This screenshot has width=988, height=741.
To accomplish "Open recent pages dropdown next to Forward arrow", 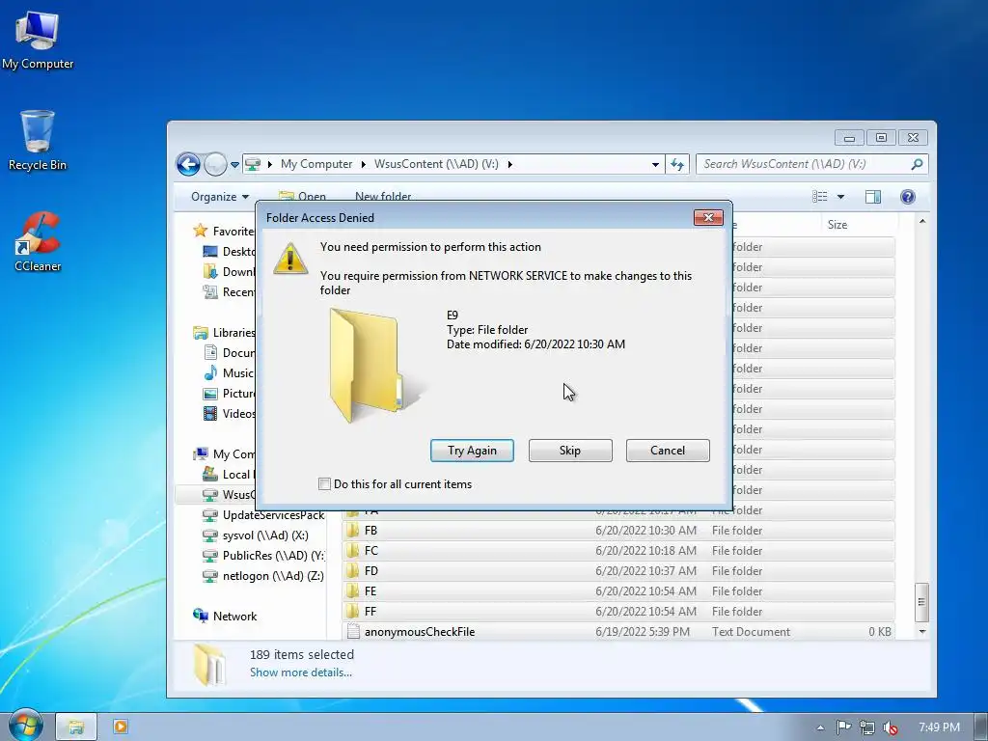I will pyautogui.click(x=234, y=164).
